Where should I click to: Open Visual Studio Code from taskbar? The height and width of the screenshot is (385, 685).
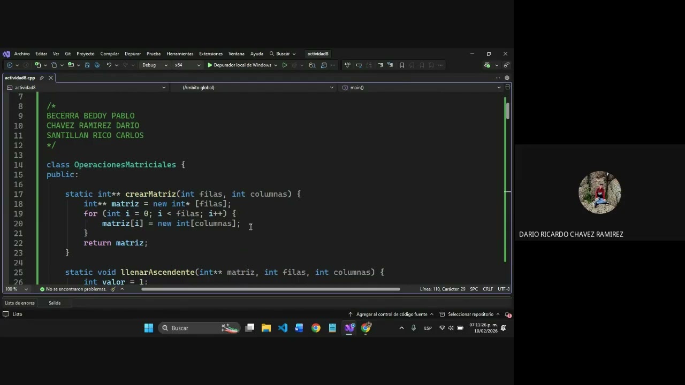283,328
